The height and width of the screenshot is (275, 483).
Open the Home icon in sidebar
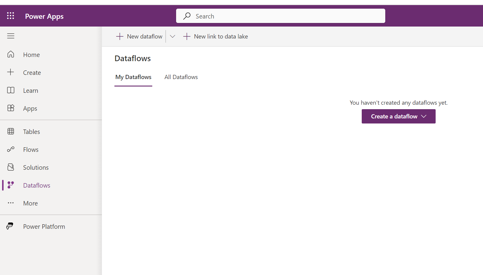tap(11, 54)
